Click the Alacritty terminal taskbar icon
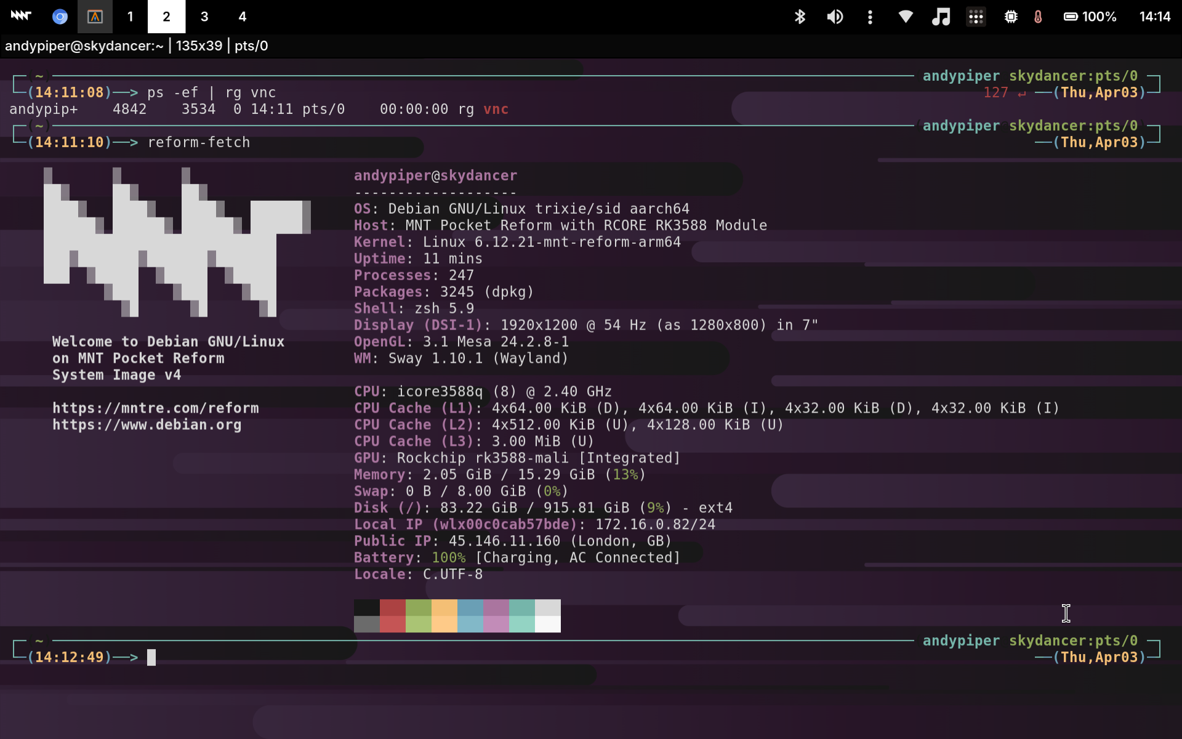1182x739 pixels. tap(95, 17)
